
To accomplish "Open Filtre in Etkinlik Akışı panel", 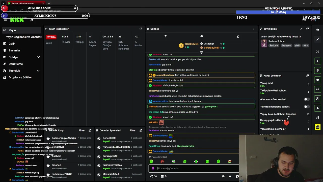I will tap(82, 130).
